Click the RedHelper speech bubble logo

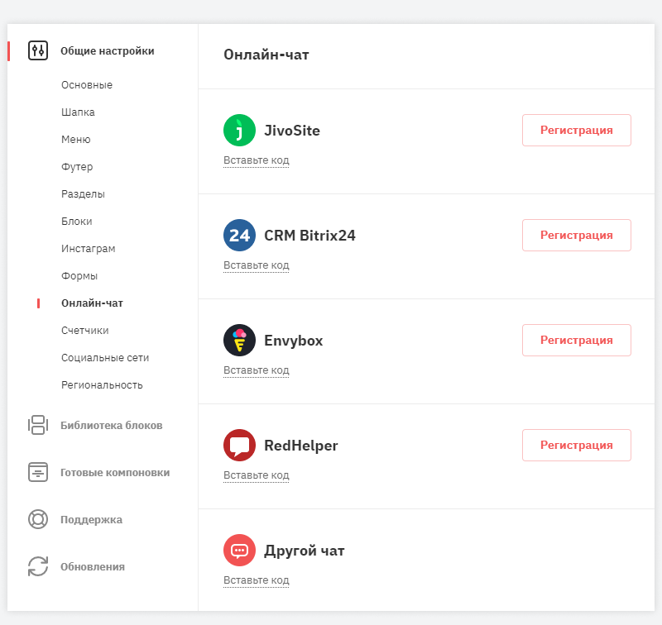point(239,446)
